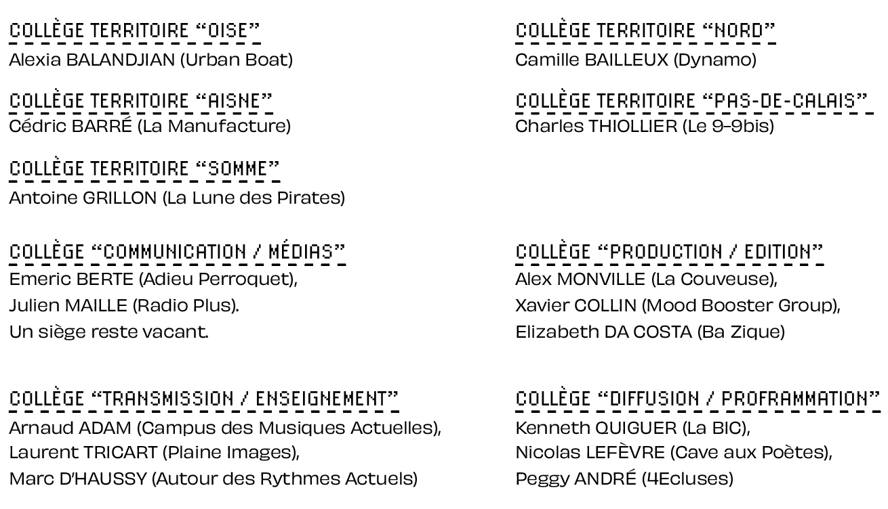Select Alexia BALANDJIAN (Urban Boat) text
The image size is (888, 509).
[x=151, y=60]
